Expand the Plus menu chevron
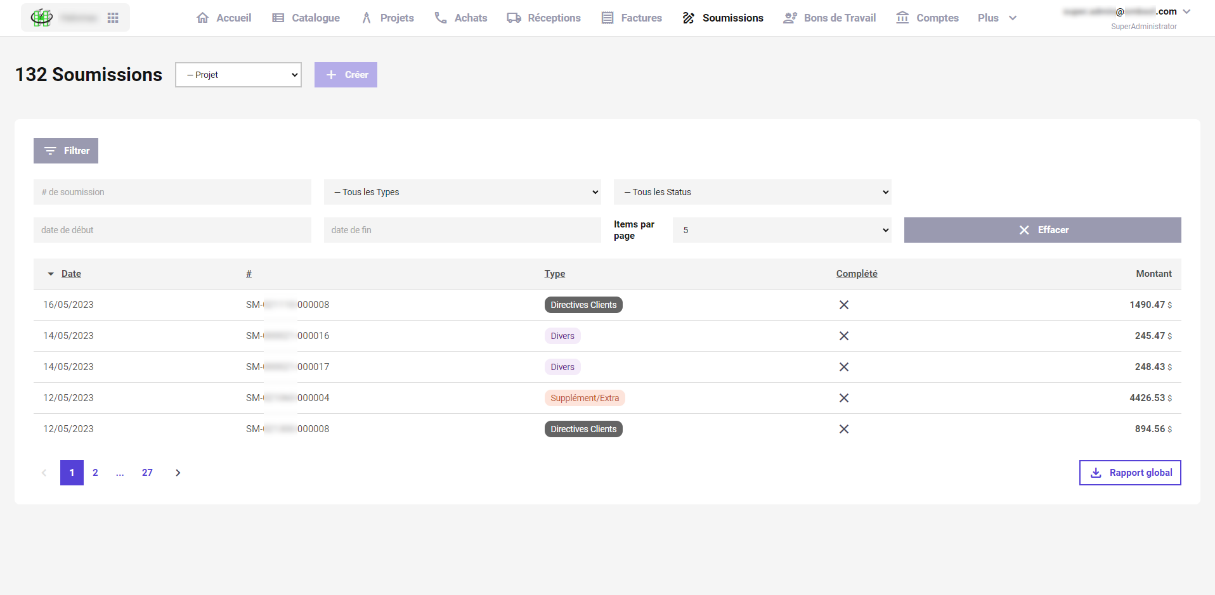Screen dimensions: 1215x595 click(1012, 18)
